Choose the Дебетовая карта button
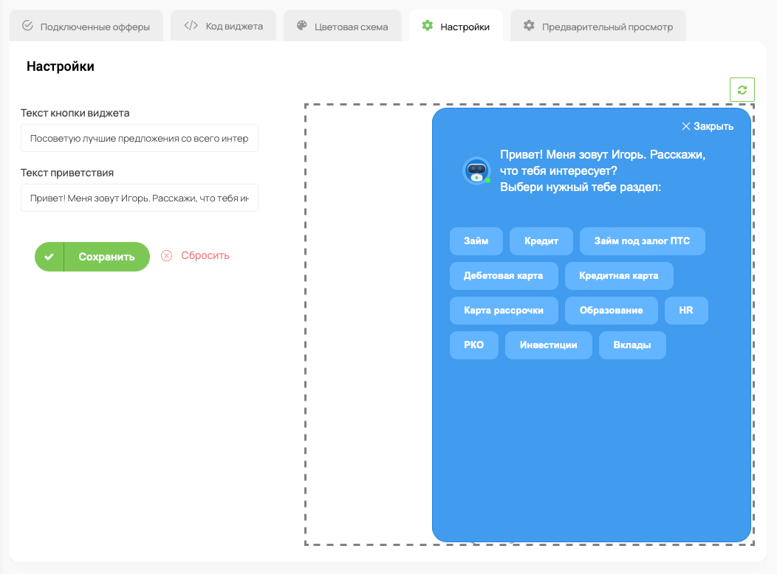The width and height of the screenshot is (777, 574). click(503, 276)
